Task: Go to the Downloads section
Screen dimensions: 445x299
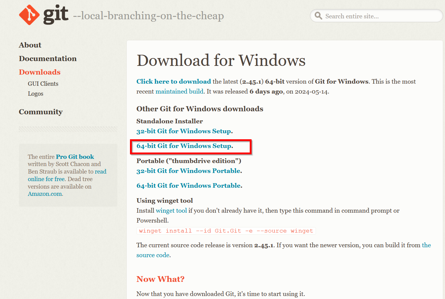Action: (x=40, y=72)
